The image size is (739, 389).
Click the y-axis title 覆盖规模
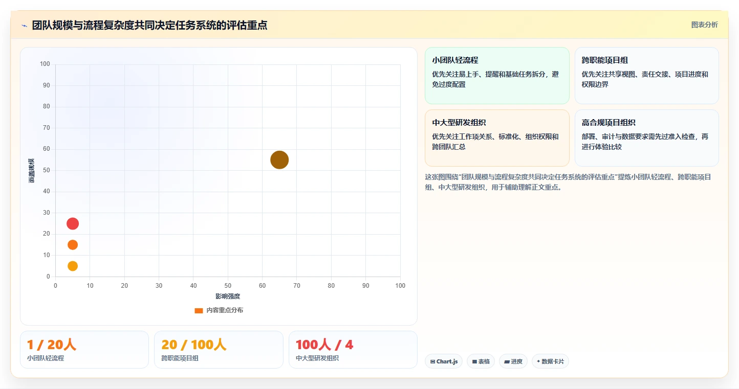click(x=32, y=170)
